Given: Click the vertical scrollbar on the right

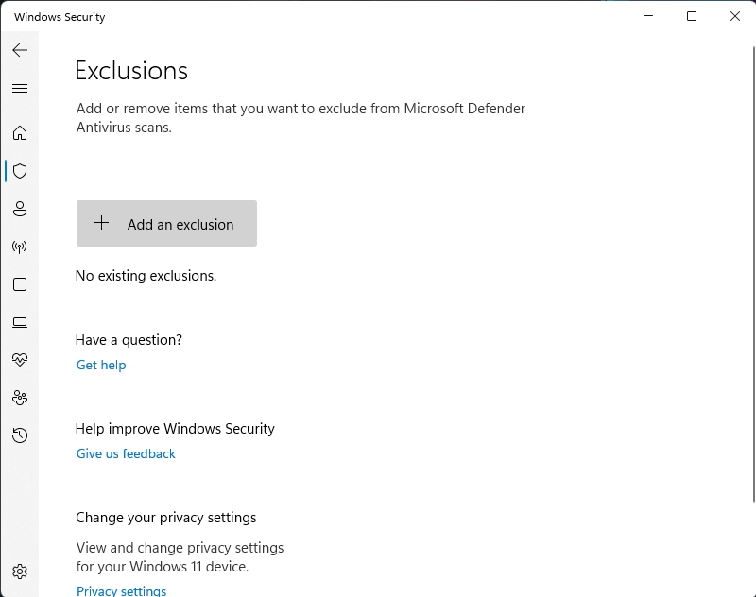Looking at the screenshot, I should [x=753, y=275].
